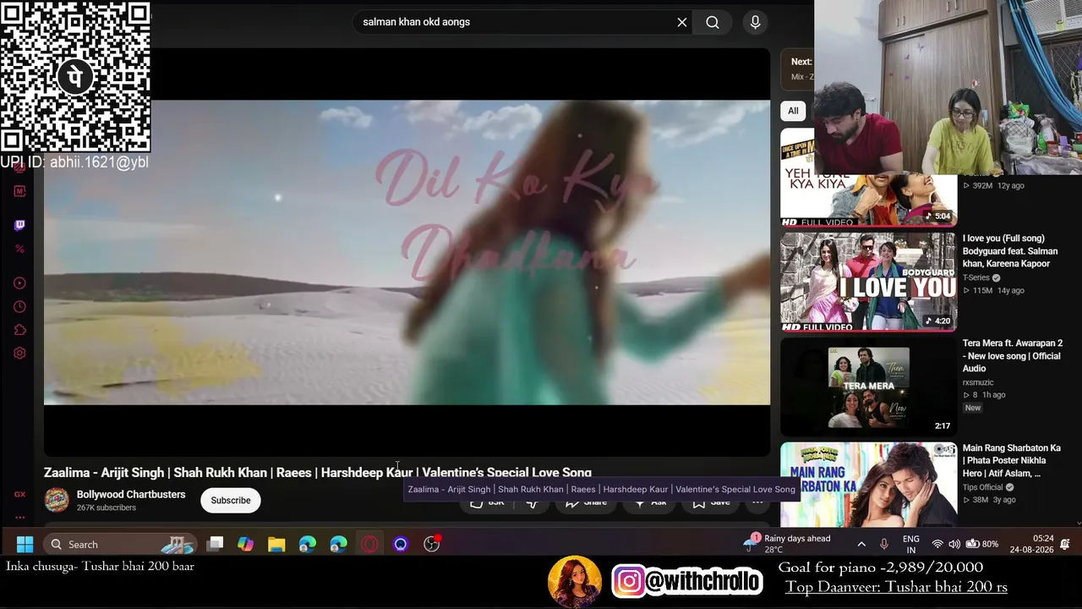
Task: Open the Twitch sidebar panel
Action: coord(19,225)
